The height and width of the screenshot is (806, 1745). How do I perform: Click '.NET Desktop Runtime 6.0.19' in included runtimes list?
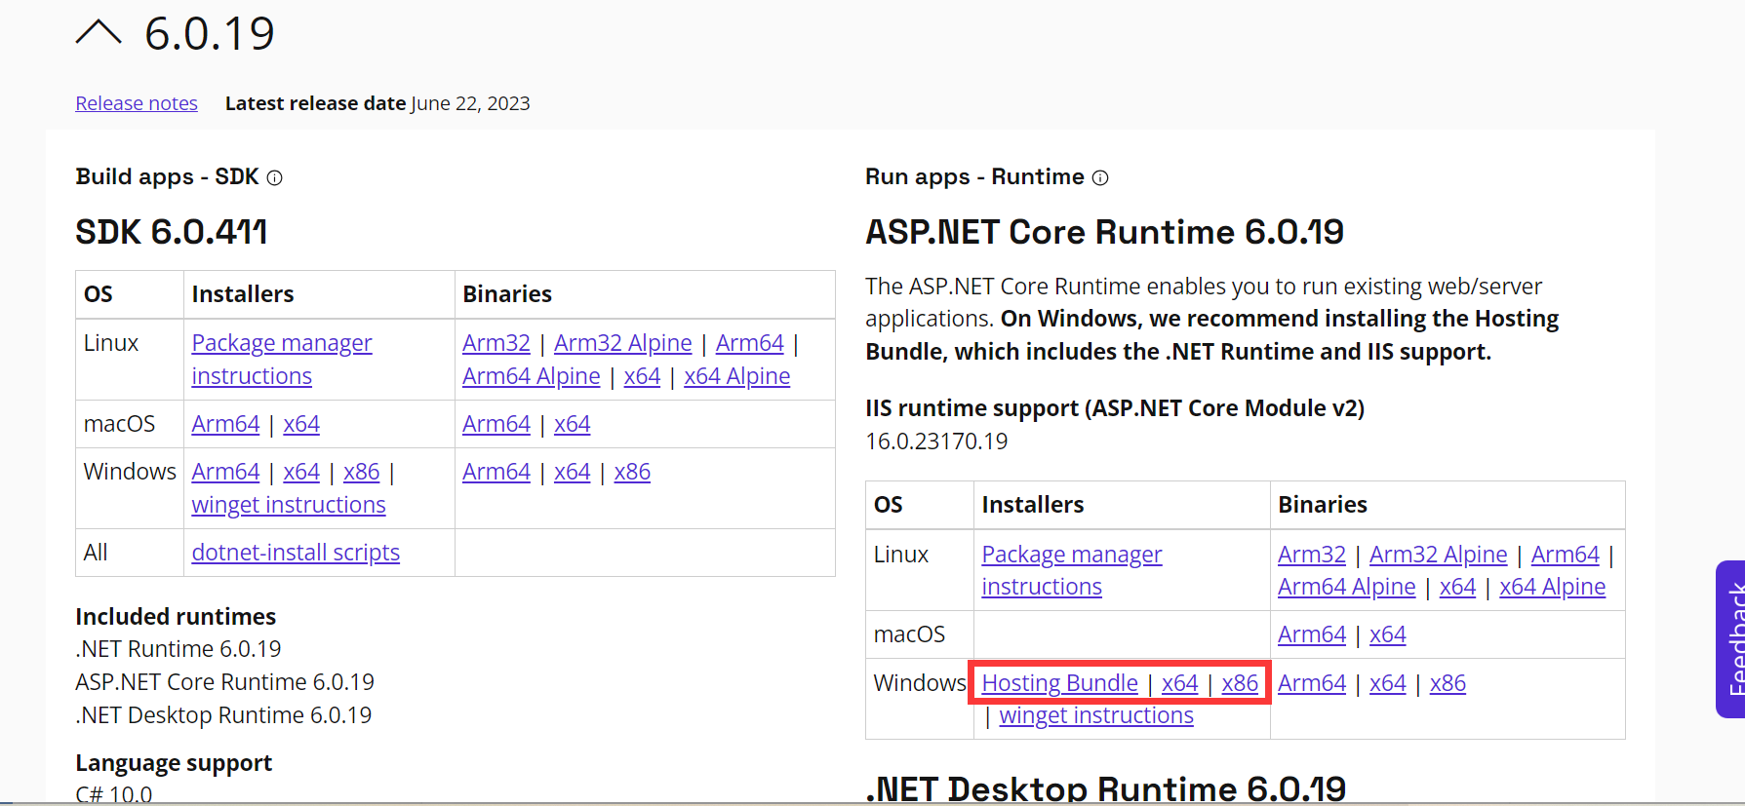point(223,715)
